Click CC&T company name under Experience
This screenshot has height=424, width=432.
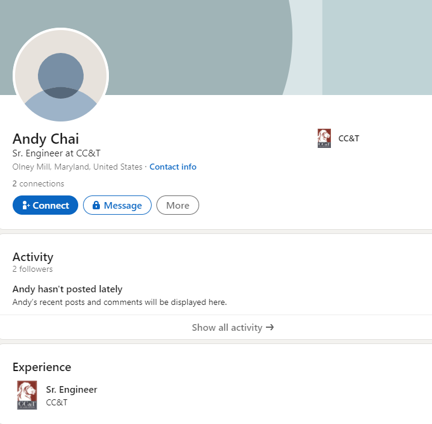(x=57, y=402)
